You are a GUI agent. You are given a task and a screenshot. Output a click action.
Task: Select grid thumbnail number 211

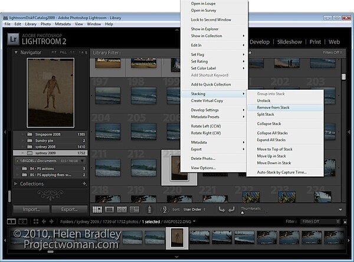[108, 168]
